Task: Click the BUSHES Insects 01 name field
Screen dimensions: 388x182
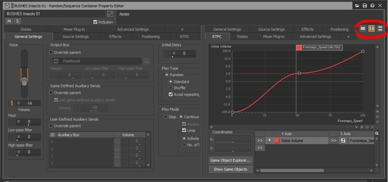Action: pos(55,14)
